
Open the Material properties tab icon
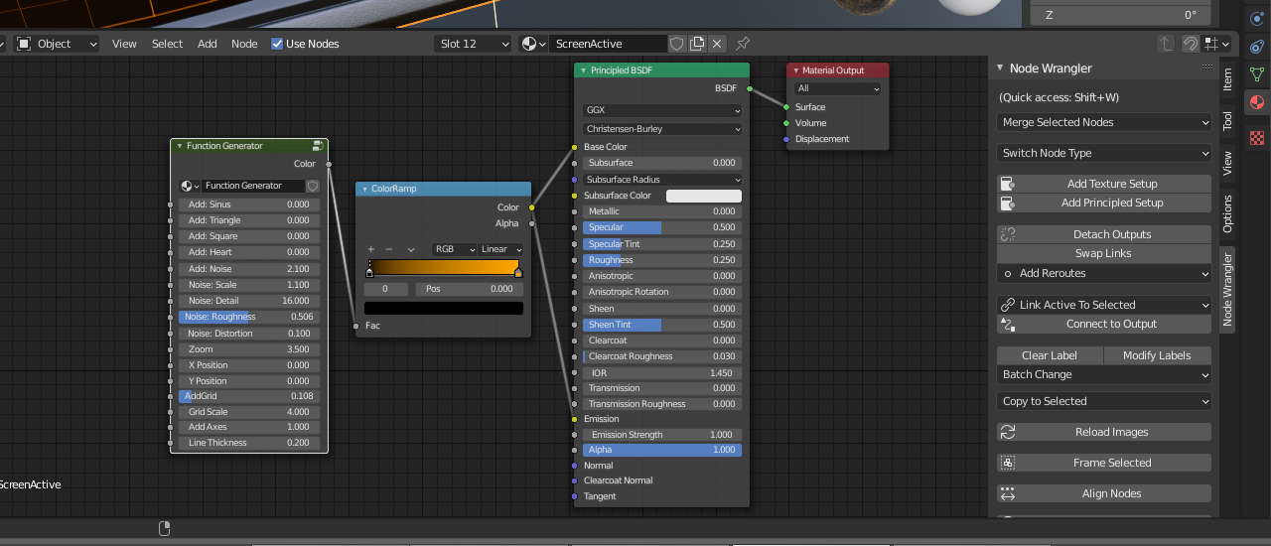(1256, 103)
